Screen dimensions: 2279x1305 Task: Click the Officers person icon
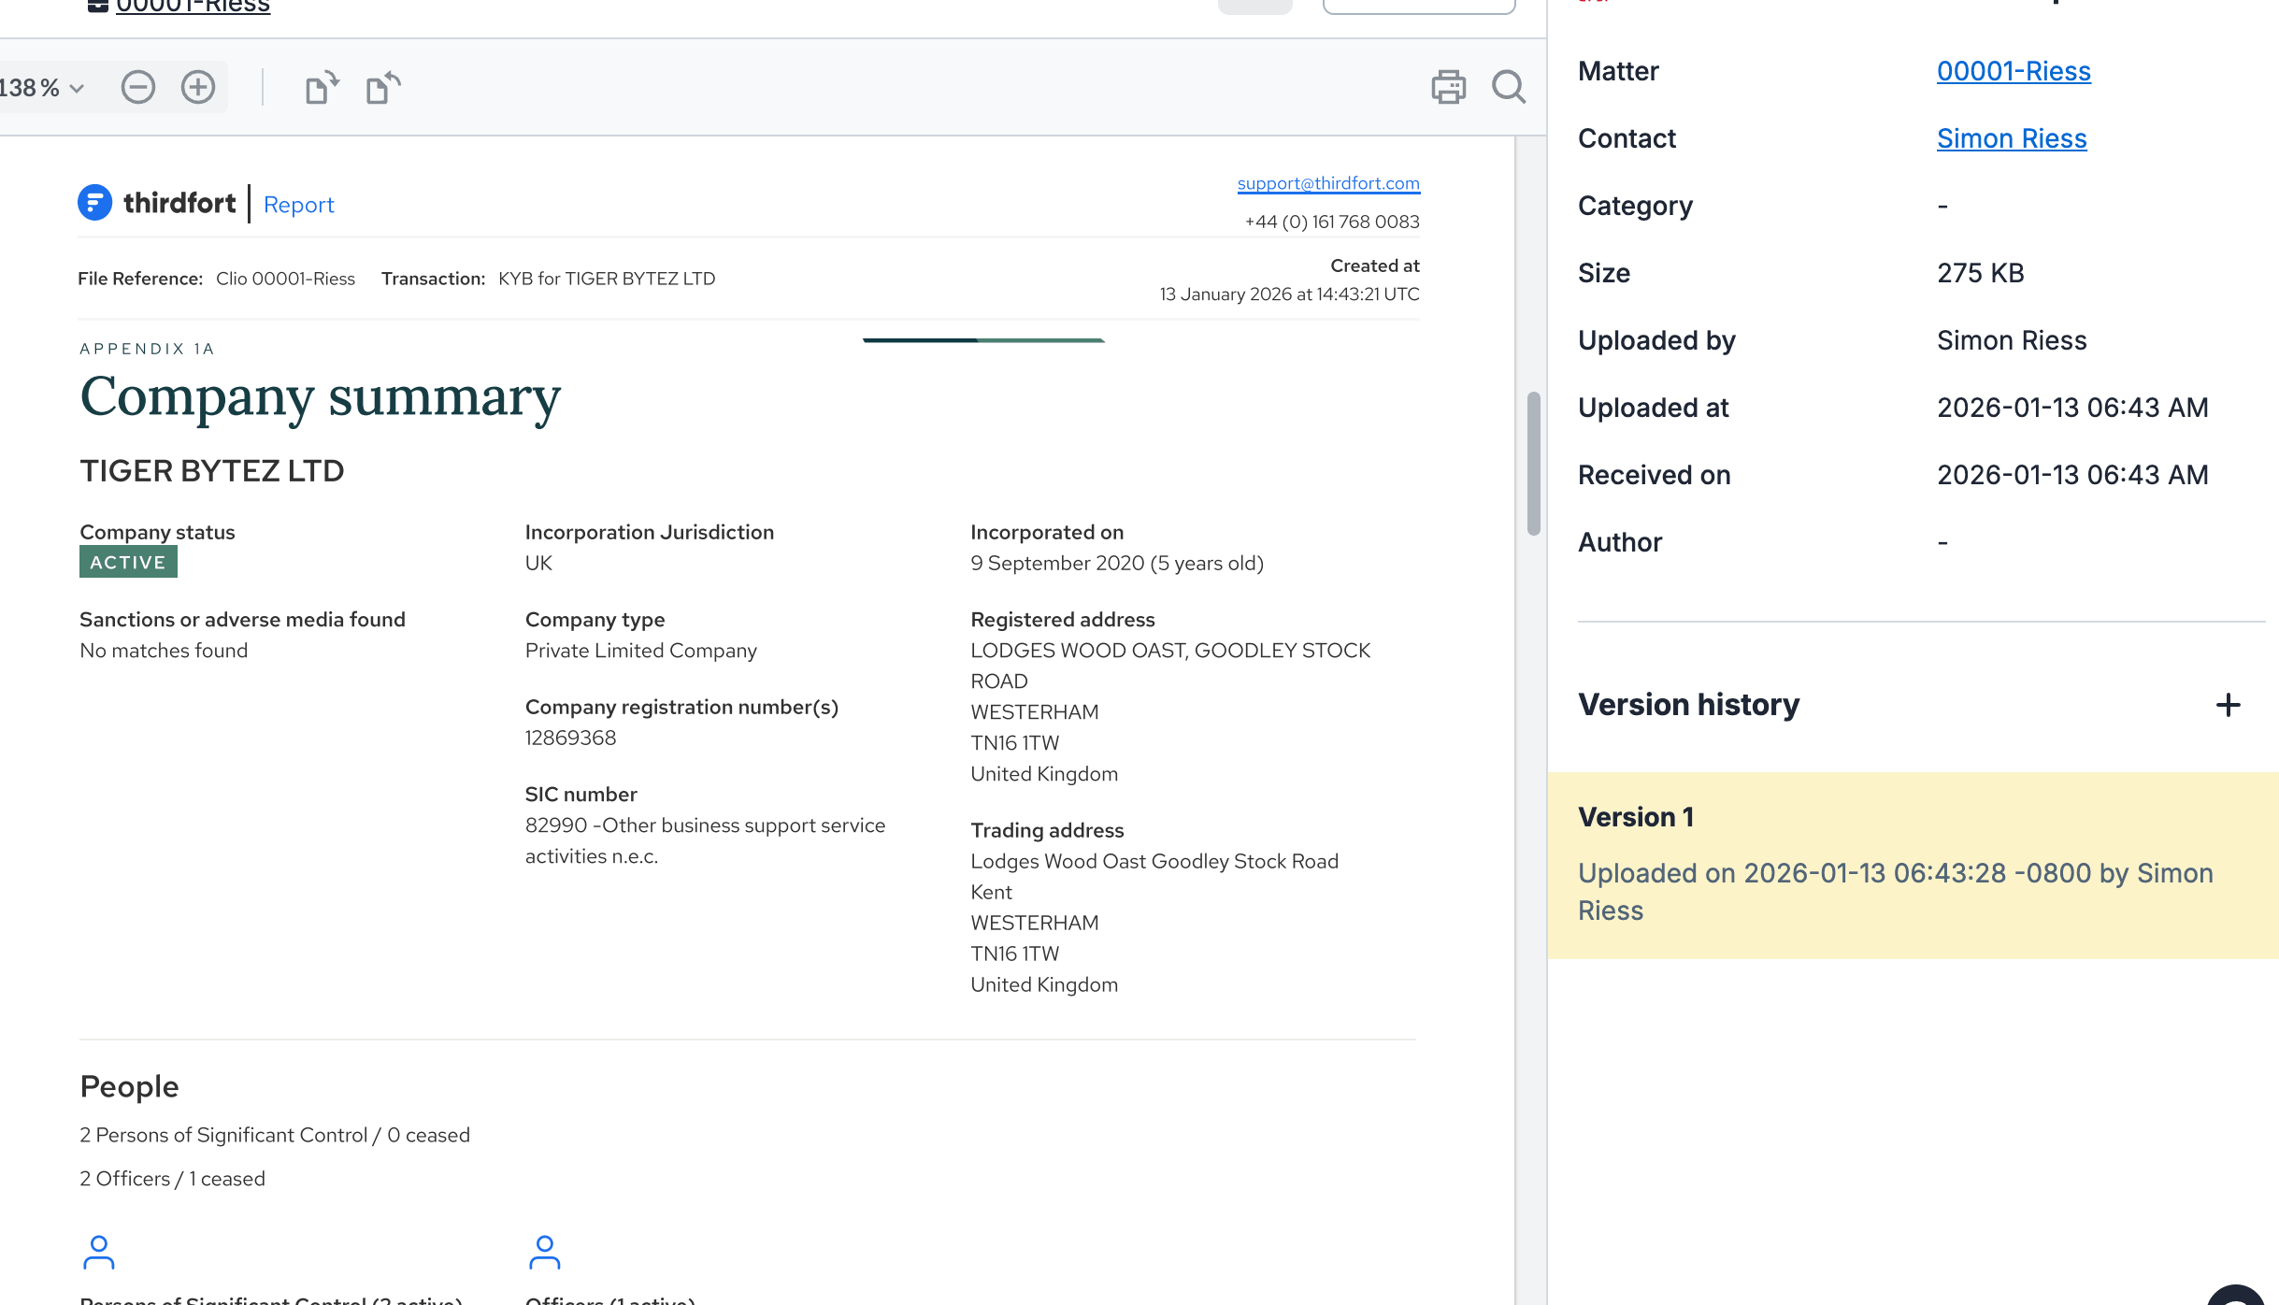click(x=545, y=1252)
